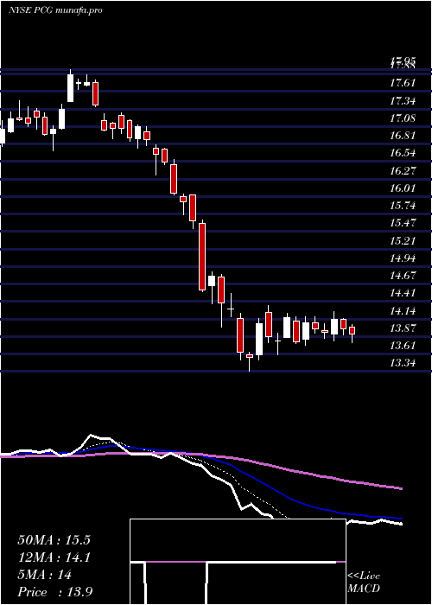This screenshot has height=605, width=432.
Task: Click the 50MA : 15.5 readout
Action: click(54, 540)
